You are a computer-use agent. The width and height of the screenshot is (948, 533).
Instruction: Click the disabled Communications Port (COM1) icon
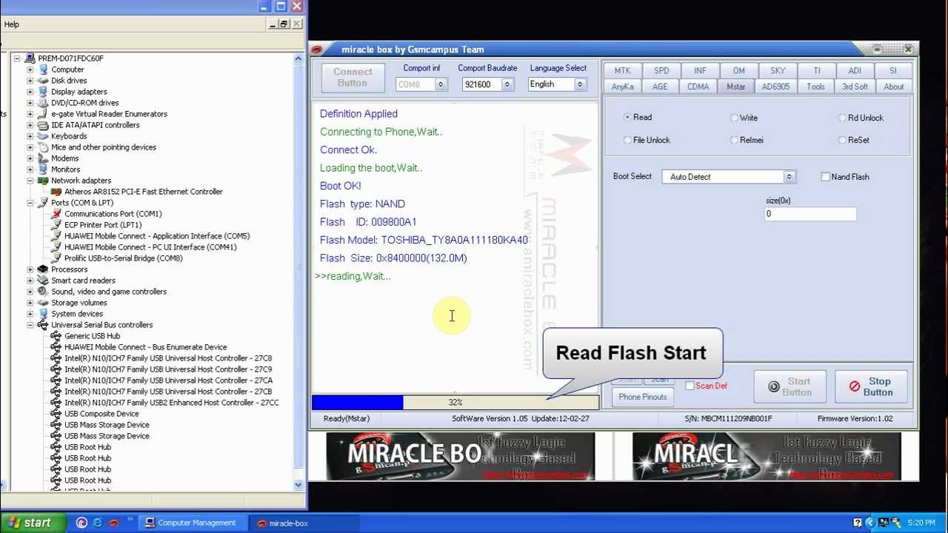coord(56,214)
